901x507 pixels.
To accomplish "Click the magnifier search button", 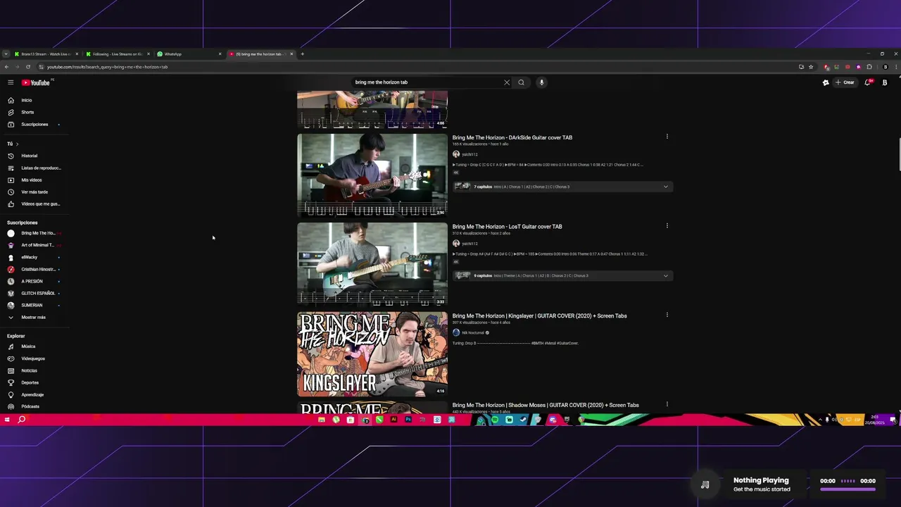I will 521,82.
